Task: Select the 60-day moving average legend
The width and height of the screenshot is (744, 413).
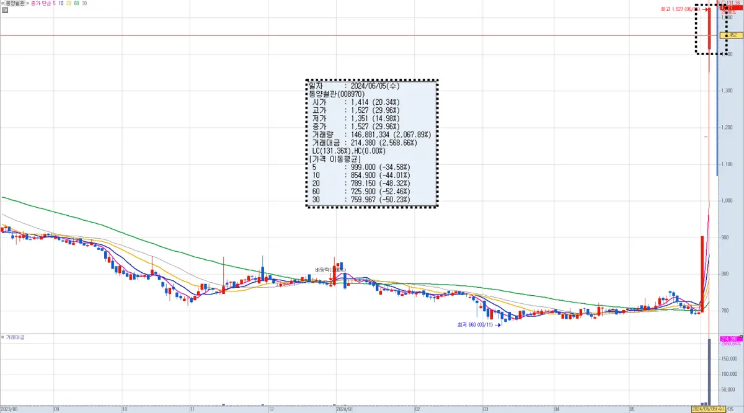Action: pyautogui.click(x=76, y=3)
